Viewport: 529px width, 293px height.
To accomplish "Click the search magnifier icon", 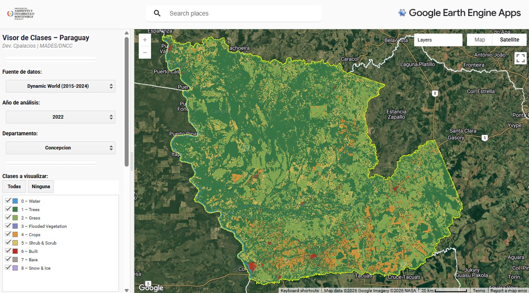I will tap(157, 13).
